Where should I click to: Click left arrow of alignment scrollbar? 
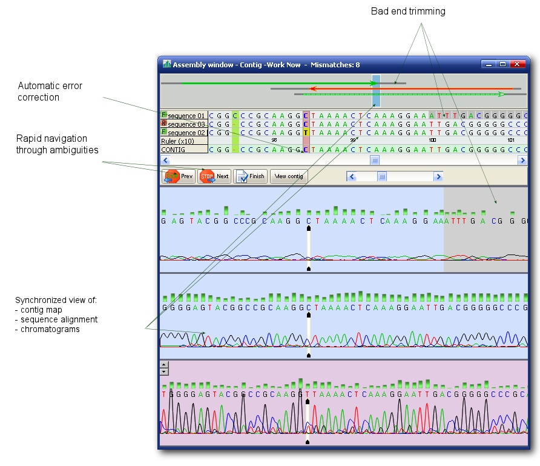[x=166, y=160]
